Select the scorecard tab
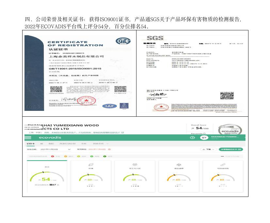 (30, 143)
